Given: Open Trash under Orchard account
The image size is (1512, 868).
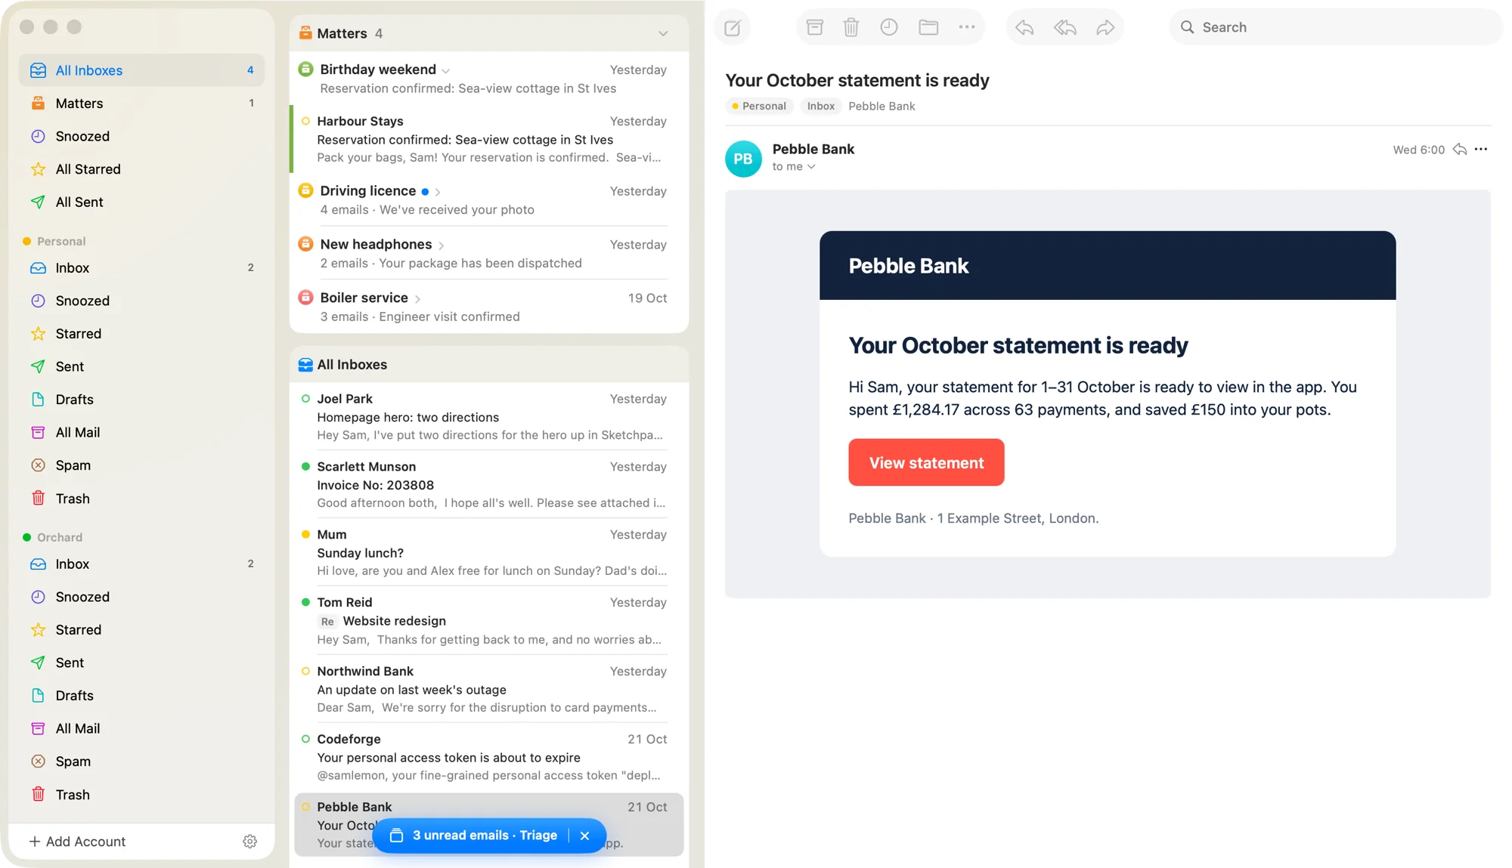Looking at the screenshot, I should (141, 795).
